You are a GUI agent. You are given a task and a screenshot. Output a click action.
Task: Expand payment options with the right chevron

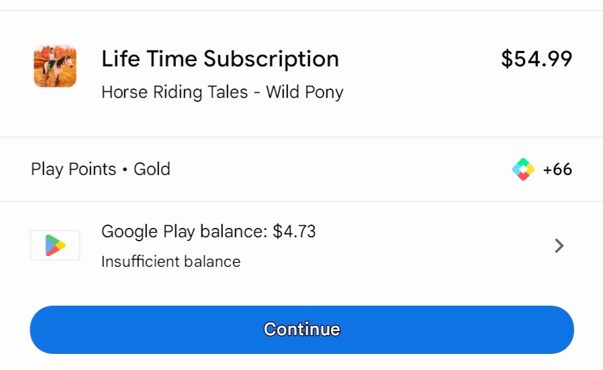[559, 246]
